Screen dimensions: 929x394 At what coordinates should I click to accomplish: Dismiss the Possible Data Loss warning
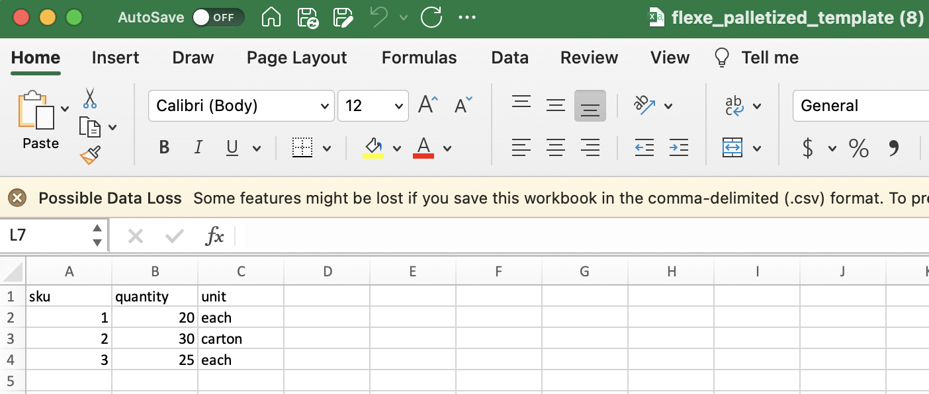(17, 198)
